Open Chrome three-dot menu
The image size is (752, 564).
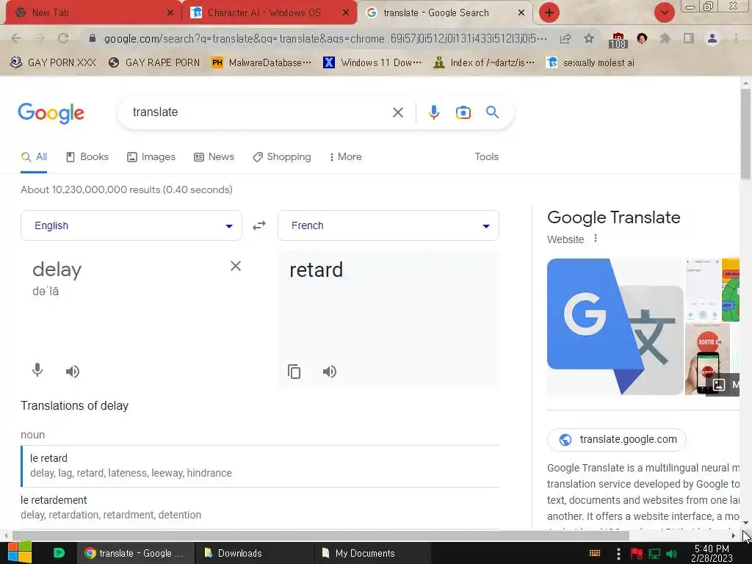tap(736, 38)
